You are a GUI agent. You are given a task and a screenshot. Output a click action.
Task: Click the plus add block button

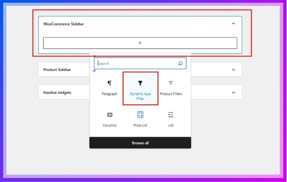140,43
